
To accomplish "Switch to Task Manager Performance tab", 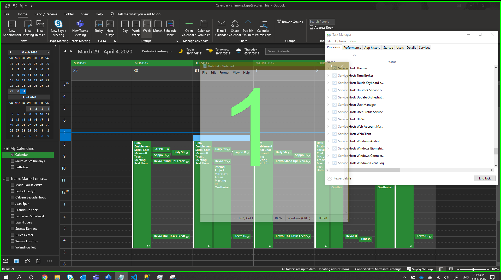I will tap(352, 48).
